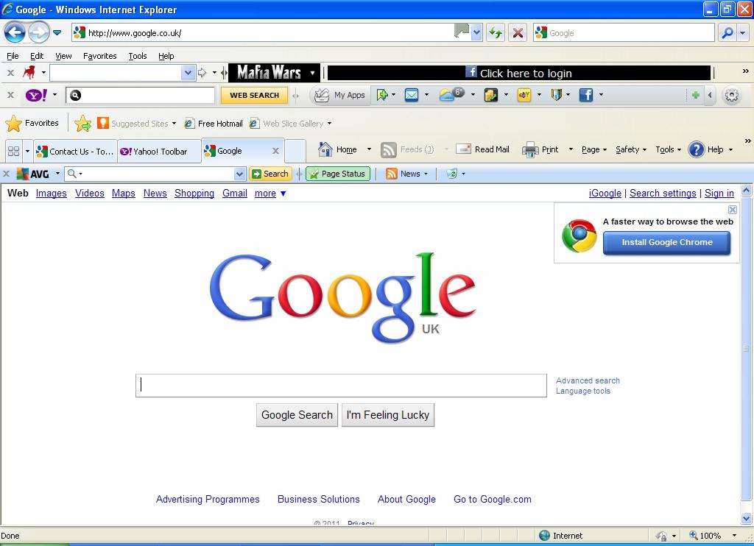Viewport: 754px width, 546px height.
Task: Expand the zoom level 100% dropdown
Action: click(733, 536)
